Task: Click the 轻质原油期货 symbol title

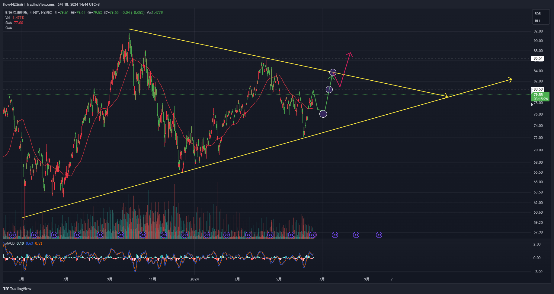Action: pyautogui.click(x=16, y=13)
